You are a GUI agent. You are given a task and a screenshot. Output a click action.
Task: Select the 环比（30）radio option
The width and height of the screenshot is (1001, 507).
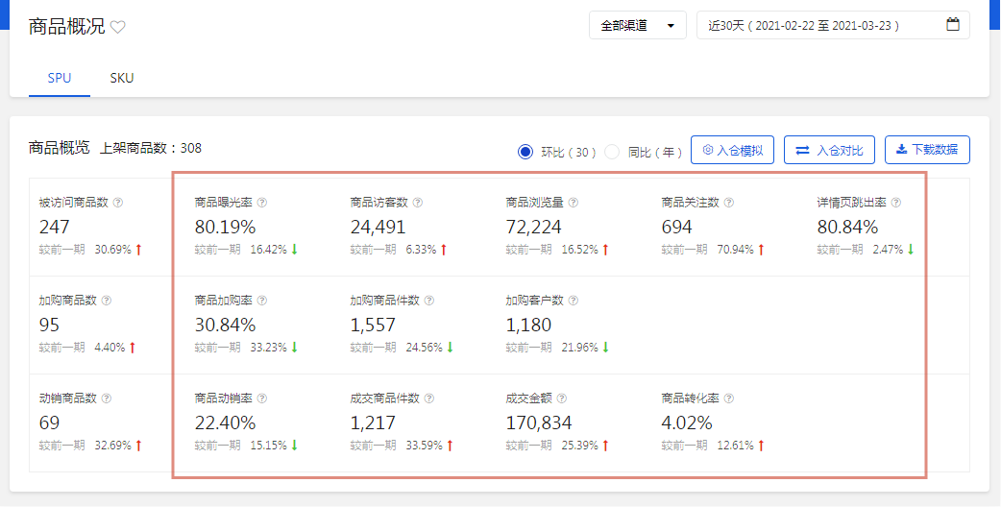click(x=525, y=152)
